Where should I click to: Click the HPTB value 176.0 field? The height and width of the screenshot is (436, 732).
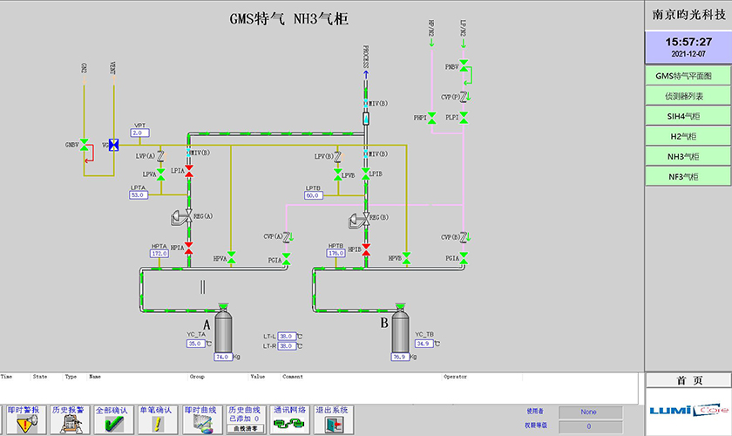(x=335, y=253)
